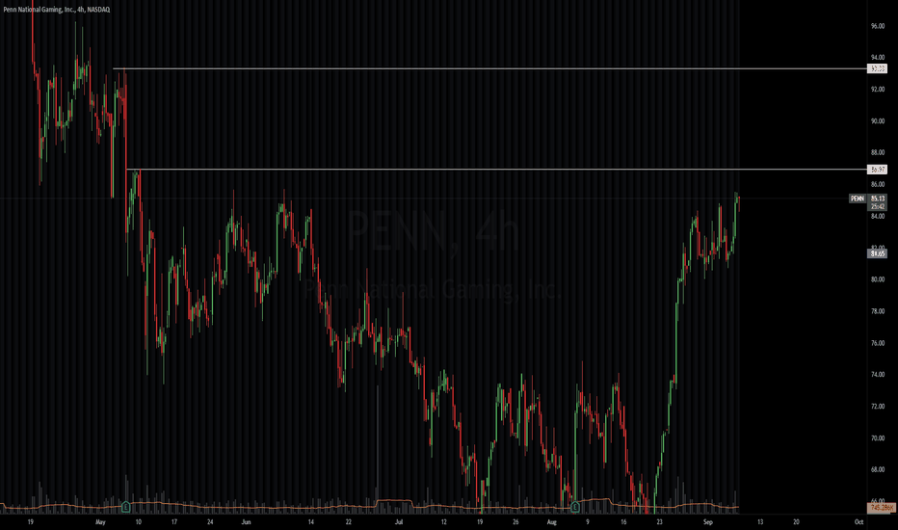Screen dimensions: 898x530
Task: Select the horizontal line at 86.97
Action: pos(496,169)
